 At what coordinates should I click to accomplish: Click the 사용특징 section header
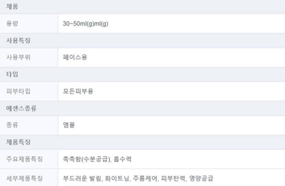[17, 41]
